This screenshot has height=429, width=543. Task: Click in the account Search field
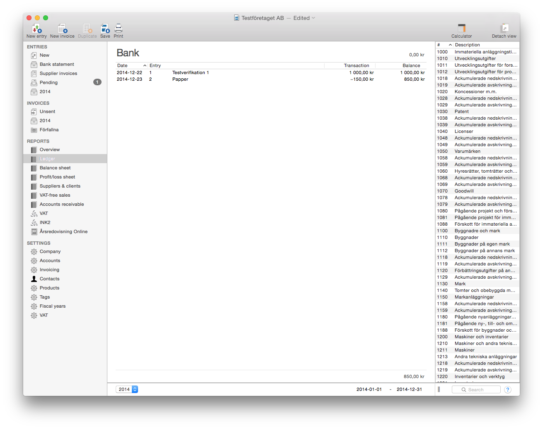point(476,390)
